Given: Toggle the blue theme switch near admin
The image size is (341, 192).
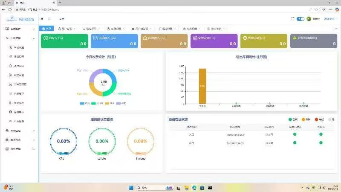Looking at the screenshot, I should (301, 19).
